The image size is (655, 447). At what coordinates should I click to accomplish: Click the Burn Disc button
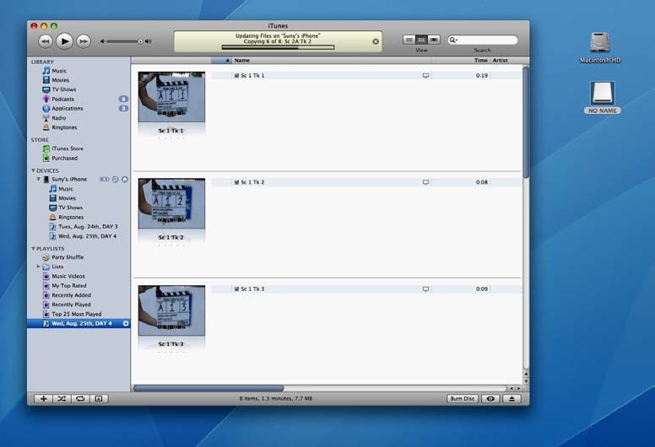[463, 399]
